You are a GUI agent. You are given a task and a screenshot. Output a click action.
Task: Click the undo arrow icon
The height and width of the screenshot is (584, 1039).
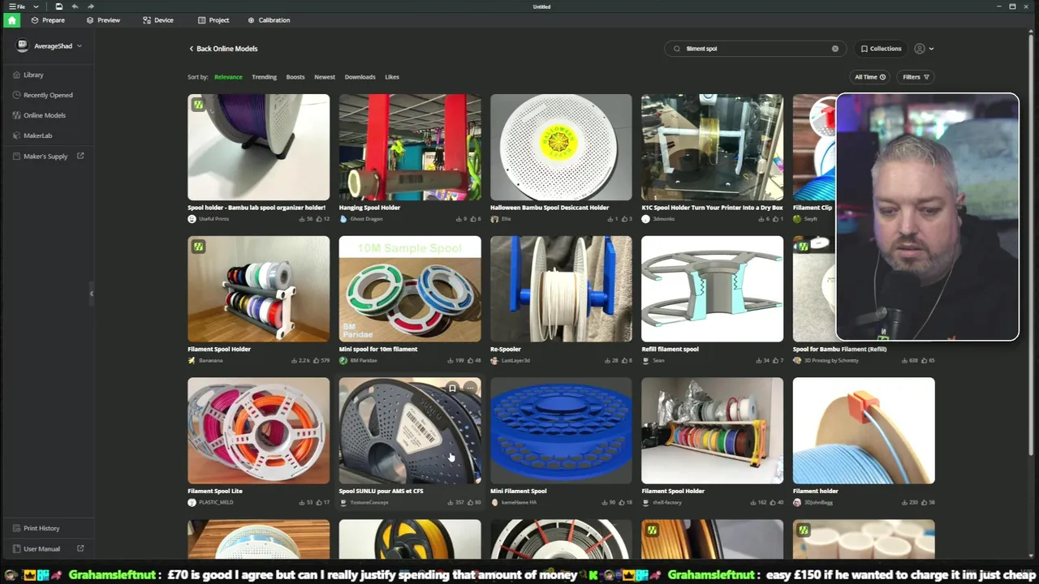pos(75,6)
